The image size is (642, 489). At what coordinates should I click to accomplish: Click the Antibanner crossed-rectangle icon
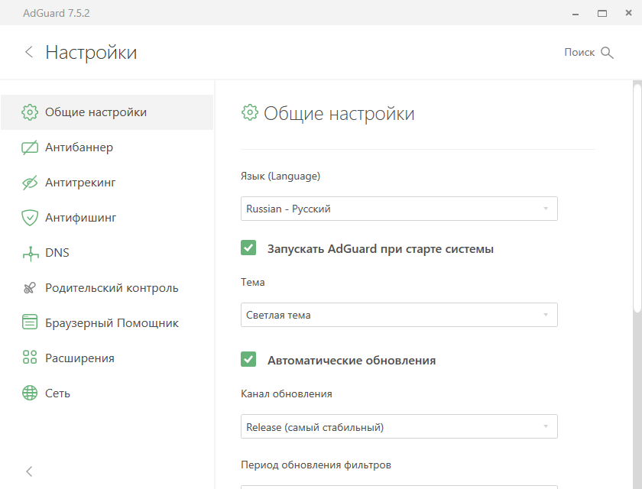(x=30, y=147)
